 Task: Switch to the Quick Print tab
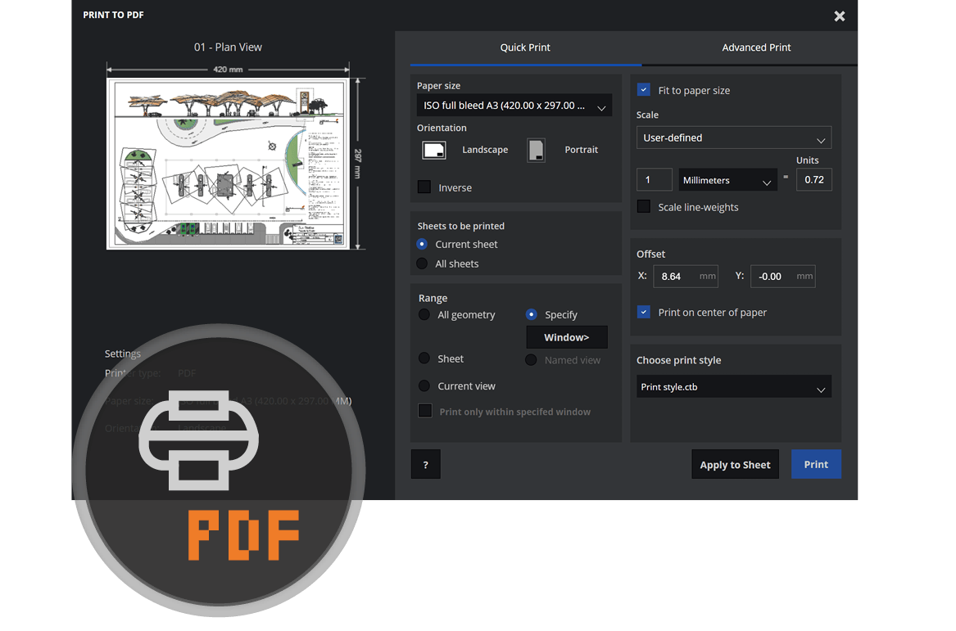(x=525, y=47)
